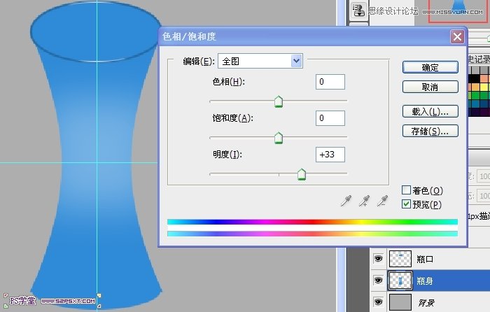Hide the 背景 layer

click(378, 302)
